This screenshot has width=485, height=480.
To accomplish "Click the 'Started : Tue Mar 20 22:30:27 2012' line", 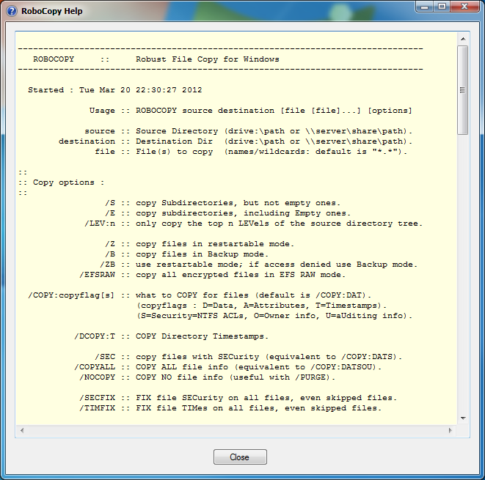I will (115, 90).
